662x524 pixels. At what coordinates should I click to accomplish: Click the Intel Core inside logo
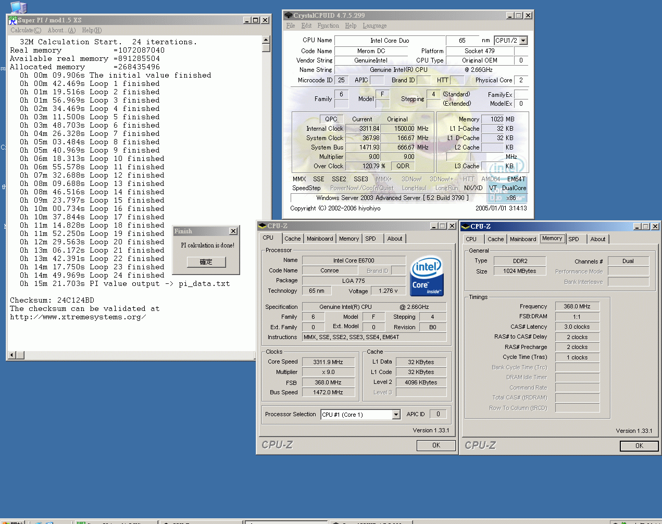tap(427, 276)
